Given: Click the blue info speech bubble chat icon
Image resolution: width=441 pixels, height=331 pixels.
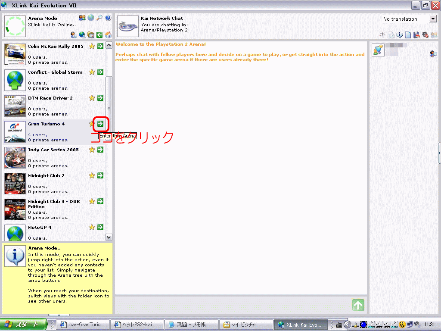Looking at the screenshot, I should [400, 34].
